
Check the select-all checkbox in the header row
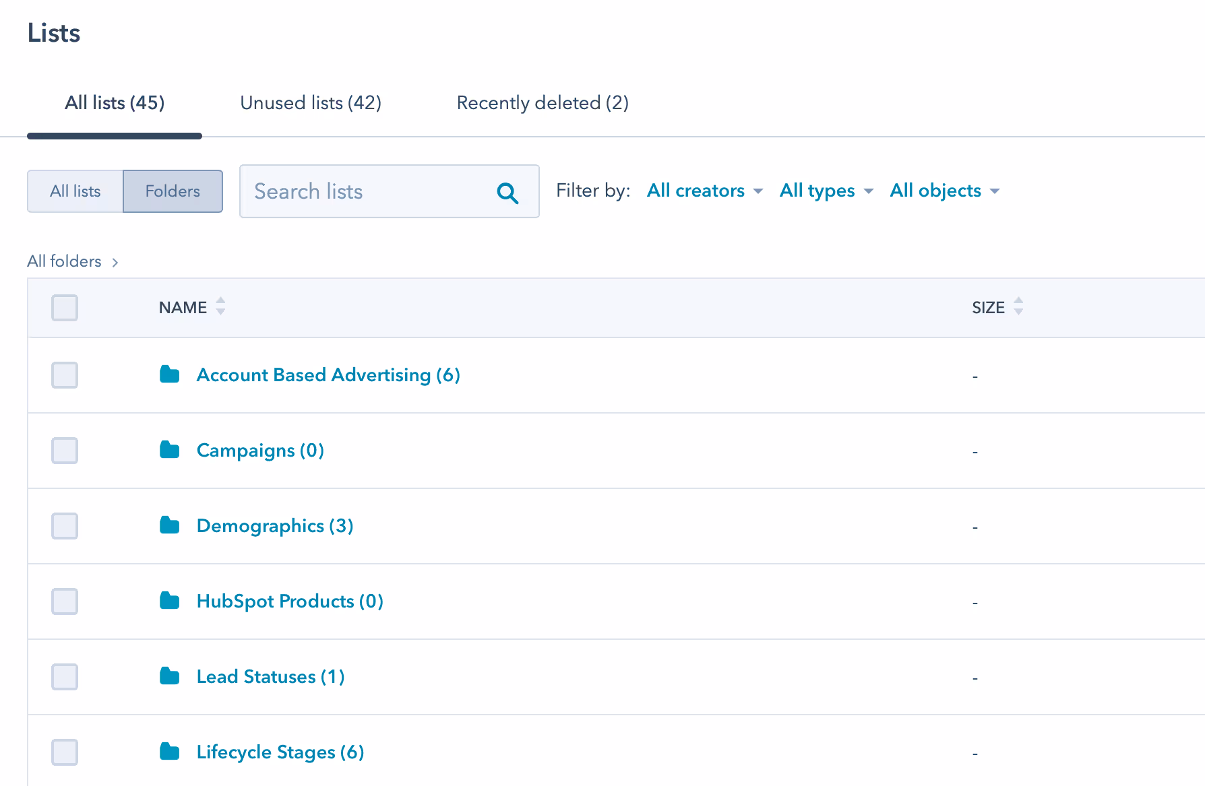pyautogui.click(x=64, y=308)
